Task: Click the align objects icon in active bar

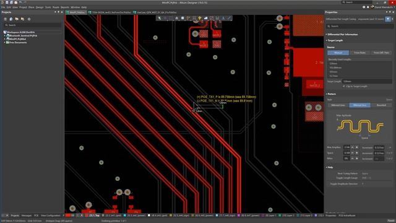Action: (x=176, y=18)
